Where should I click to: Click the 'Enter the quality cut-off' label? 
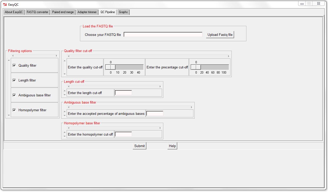[x=85, y=67]
